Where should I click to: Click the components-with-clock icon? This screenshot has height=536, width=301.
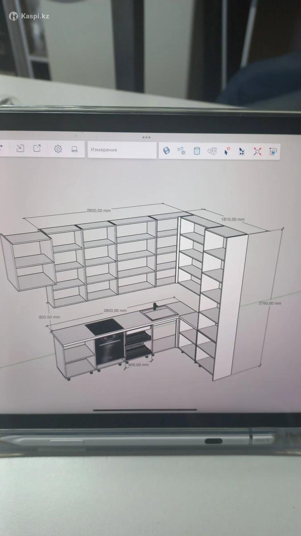(x=181, y=151)
